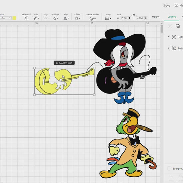Click the Flip tool icon
The height and width of the screenshot is (183, 183).
click(65, 18)
